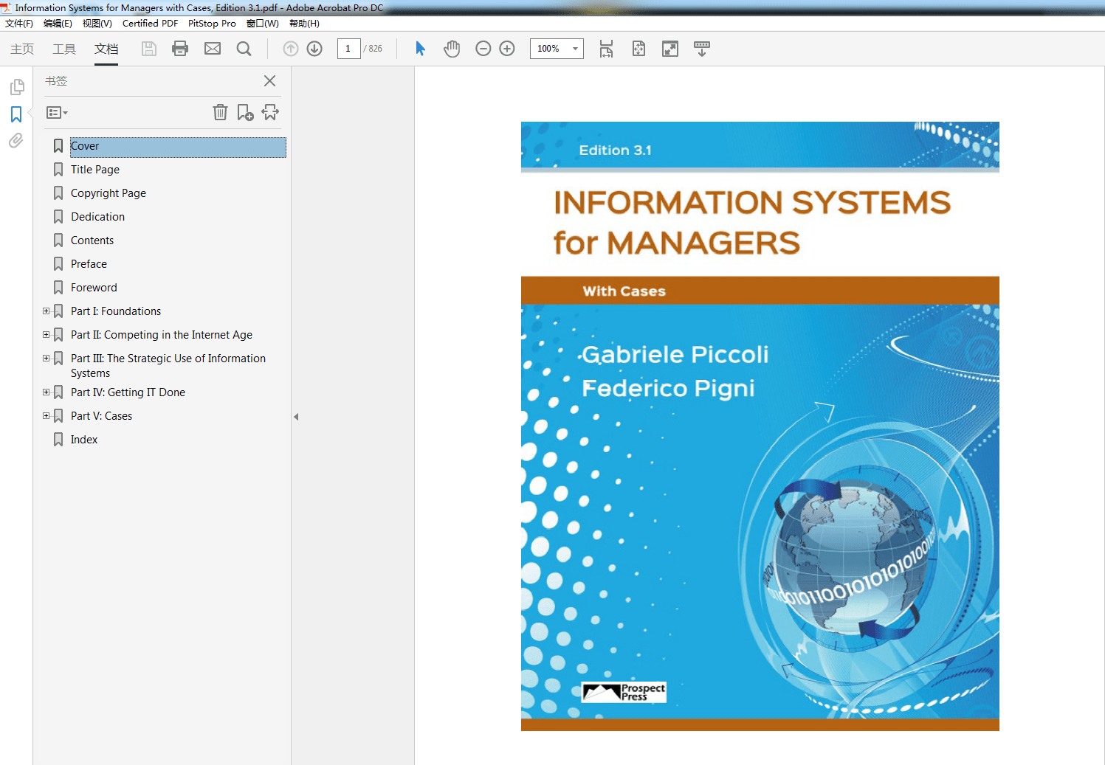Enable fullscreen mode from the toolbar
The width and height of the screenshot is (1105, 765).
[x=669, y=49]
